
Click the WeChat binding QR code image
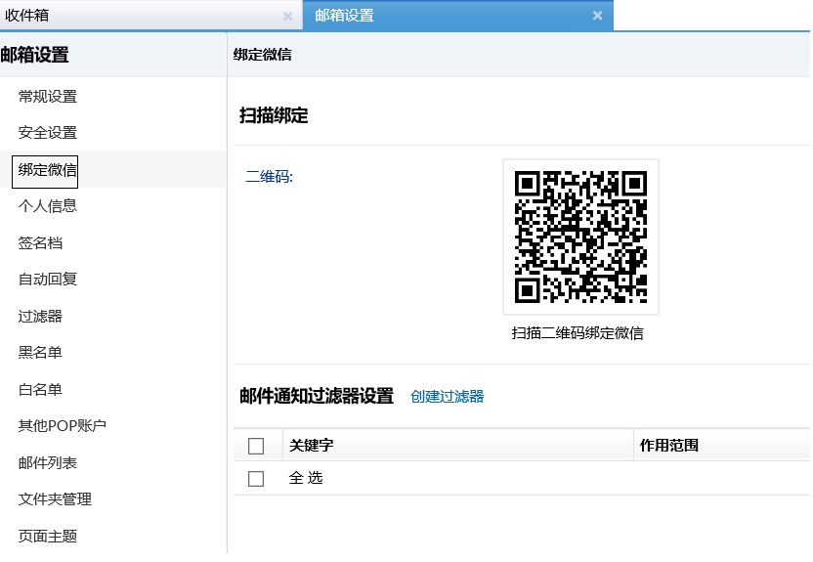pyautogui.click(x=580, y=237)
